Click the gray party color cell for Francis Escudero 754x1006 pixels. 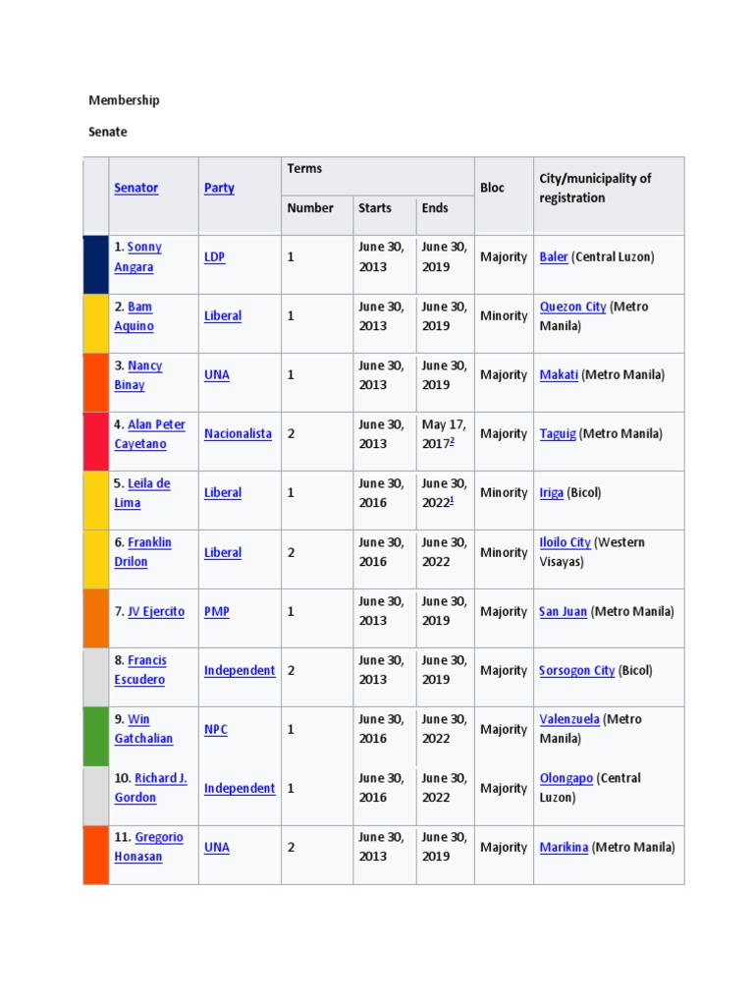pyautogui.click(x=95, y=678)
